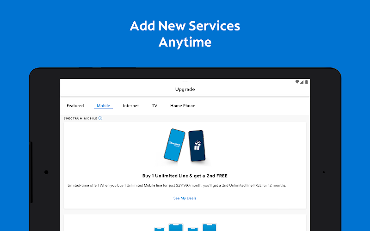Viewport: 370px width, 231px height.
Task: Open the Home Phone tab
Action: click(183, 106)
